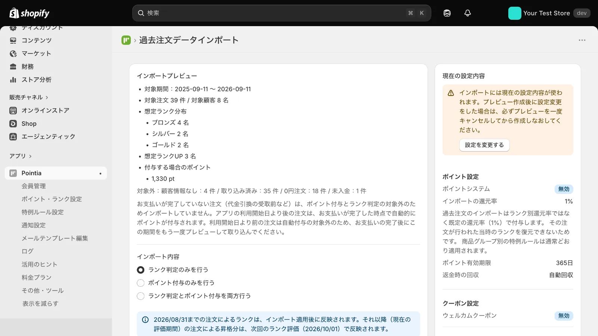Select 'ポイント付与のみを行う' radio option

[x=141, y=283]
